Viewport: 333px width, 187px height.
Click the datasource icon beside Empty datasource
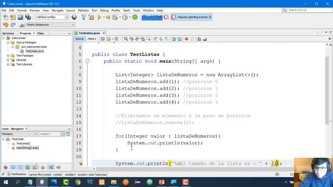[22, 25]
